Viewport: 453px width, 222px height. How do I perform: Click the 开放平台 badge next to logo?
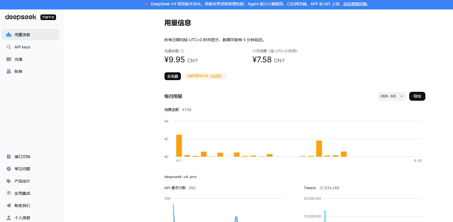coord(48,17)
